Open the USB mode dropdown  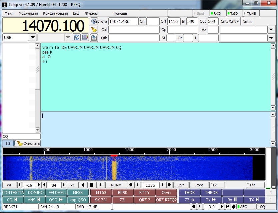pyautogui.click(x=33, y=37)
